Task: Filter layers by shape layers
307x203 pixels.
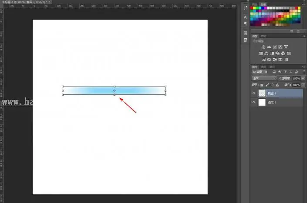Action: click(291, 72)
